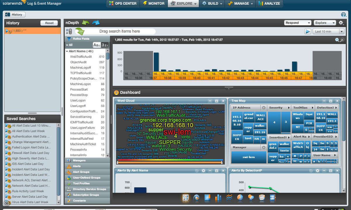Sort refine fields alphabetically with ABC toggle
This screenshot has height=210, width=351.
[x=97, y=45]
